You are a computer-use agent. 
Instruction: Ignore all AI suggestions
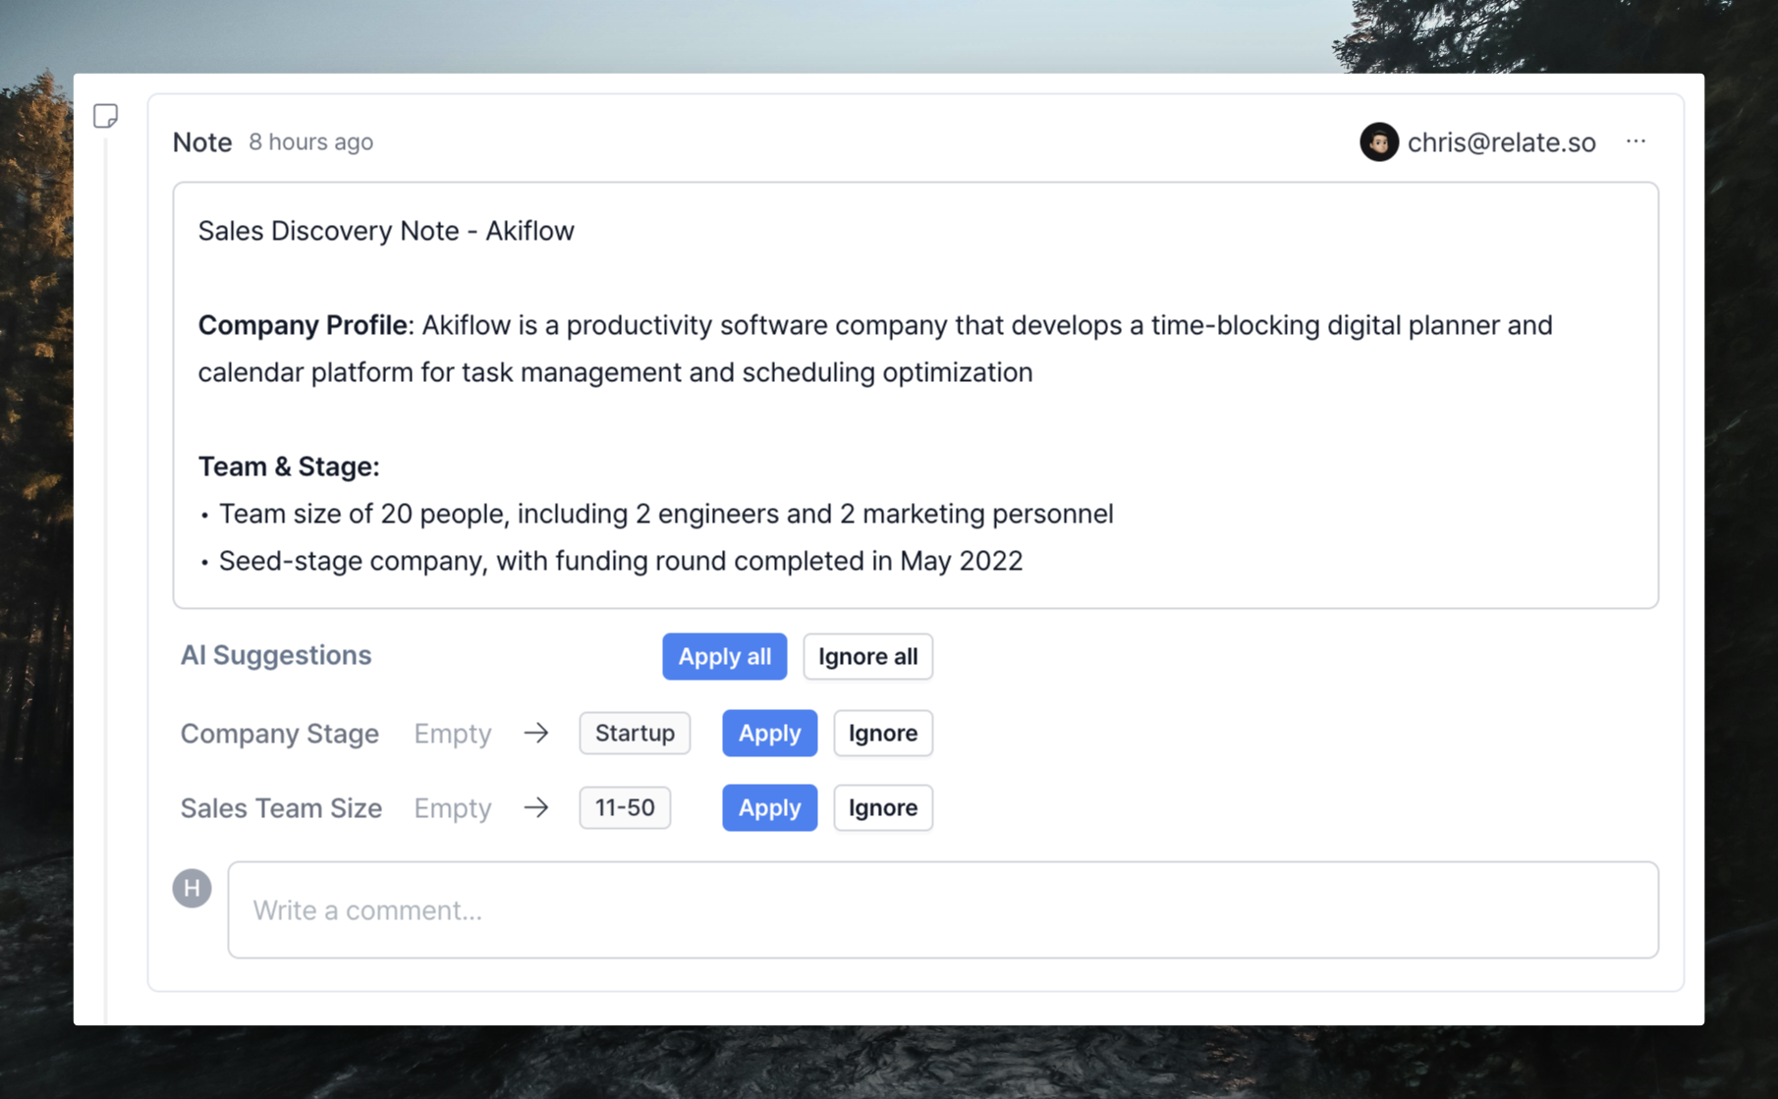click(x=867, y=656)
